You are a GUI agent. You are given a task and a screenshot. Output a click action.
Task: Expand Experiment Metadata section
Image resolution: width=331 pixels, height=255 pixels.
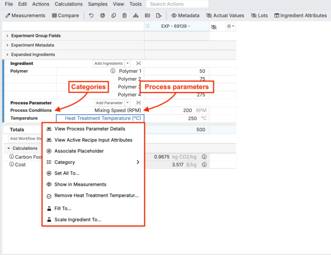click(8, 45)
